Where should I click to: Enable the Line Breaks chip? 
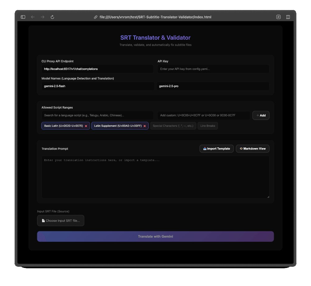tap(208, 126)
